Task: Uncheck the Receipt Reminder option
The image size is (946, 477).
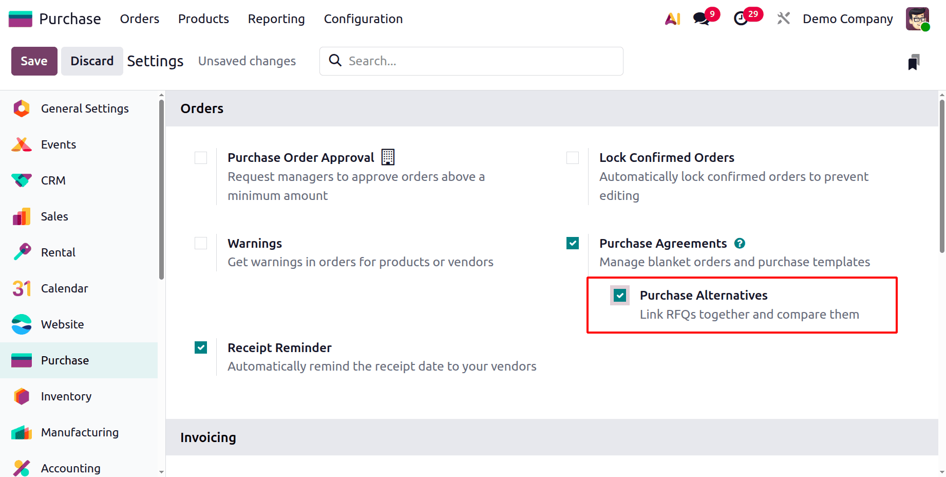Action: [x=200, y=347]
